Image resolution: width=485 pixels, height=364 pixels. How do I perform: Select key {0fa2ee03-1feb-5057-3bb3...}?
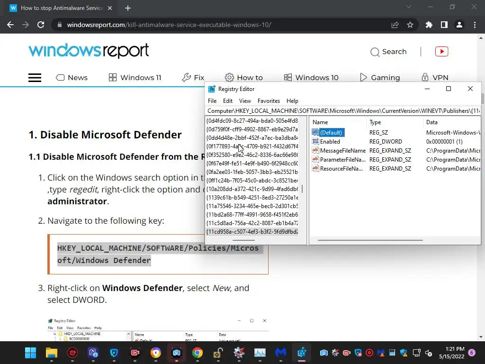(x=252, y=172)
